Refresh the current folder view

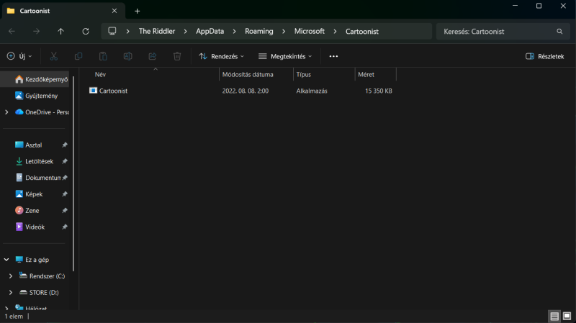[x=86, y=31]
